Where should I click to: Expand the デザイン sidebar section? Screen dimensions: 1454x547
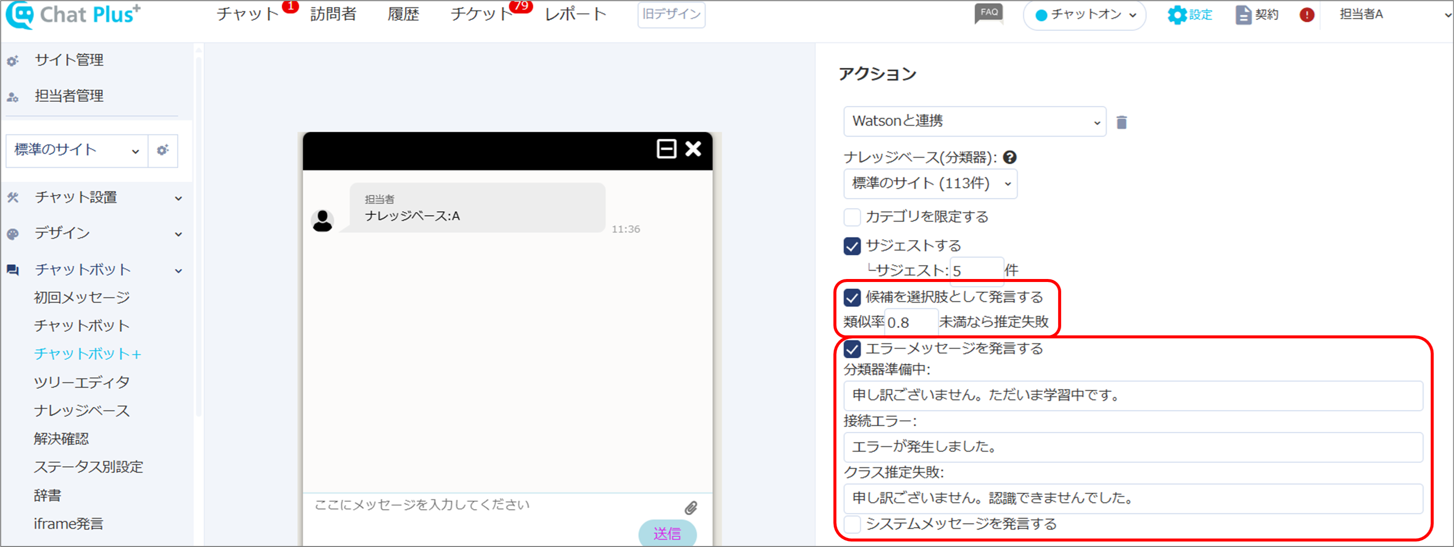click(178, 234)
